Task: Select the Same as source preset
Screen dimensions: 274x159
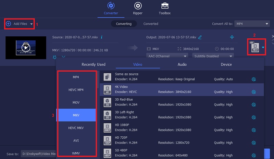Action: point(182,77)
